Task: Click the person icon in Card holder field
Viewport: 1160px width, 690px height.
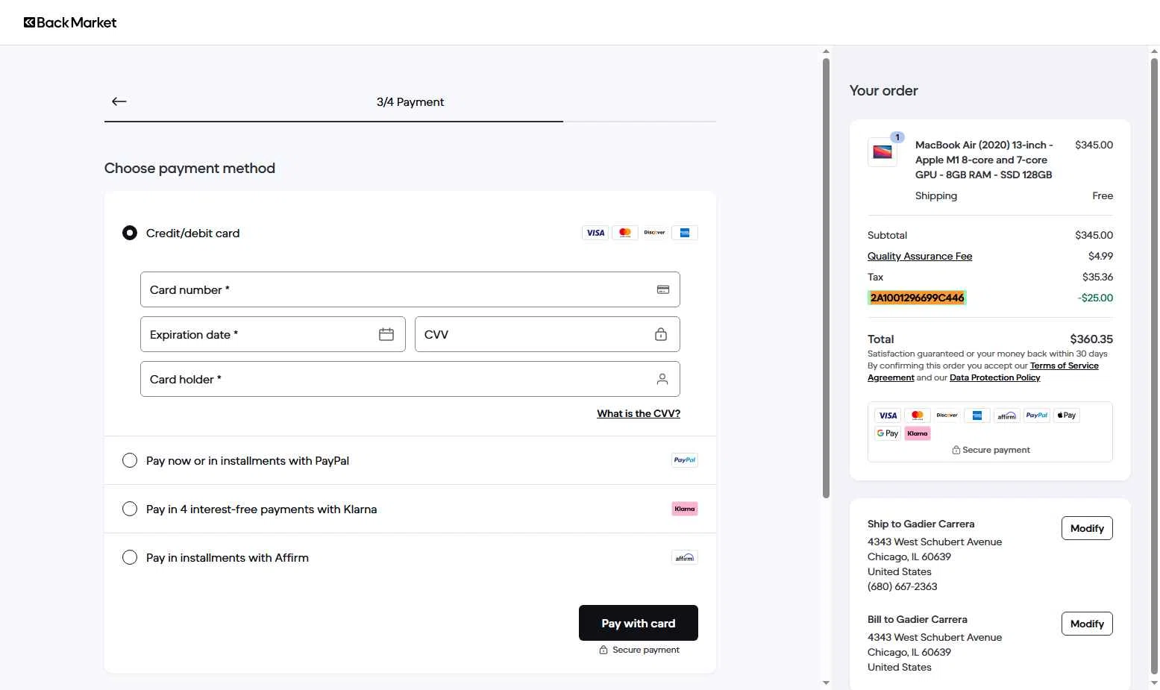Action: pos(662,379)
